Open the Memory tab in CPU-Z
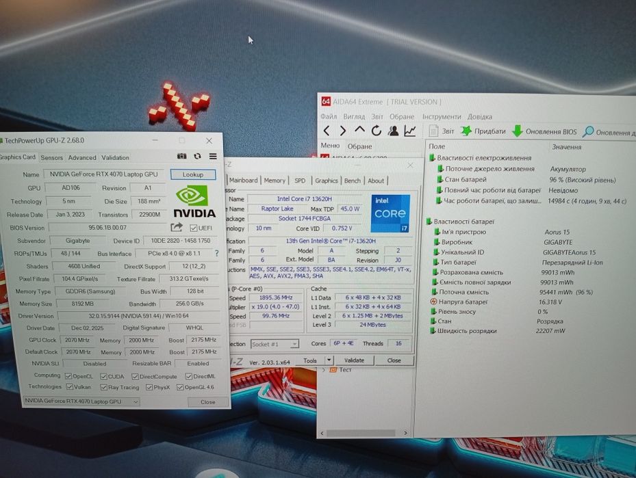The height and width of the screenshot is (478, 636). click(x=275, y=181)
